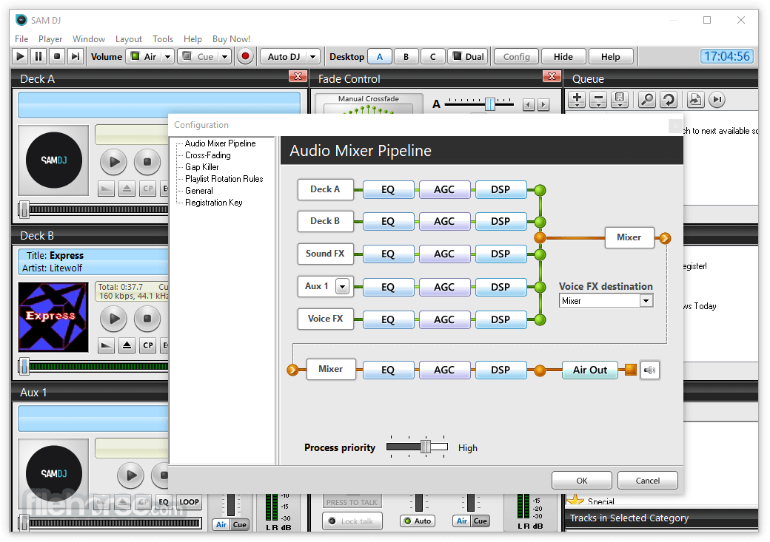The height and width of the screenshot is (542, 770).
Task: Open the Aux 1 pipeline source dropdown
Action: click(342, 286)
